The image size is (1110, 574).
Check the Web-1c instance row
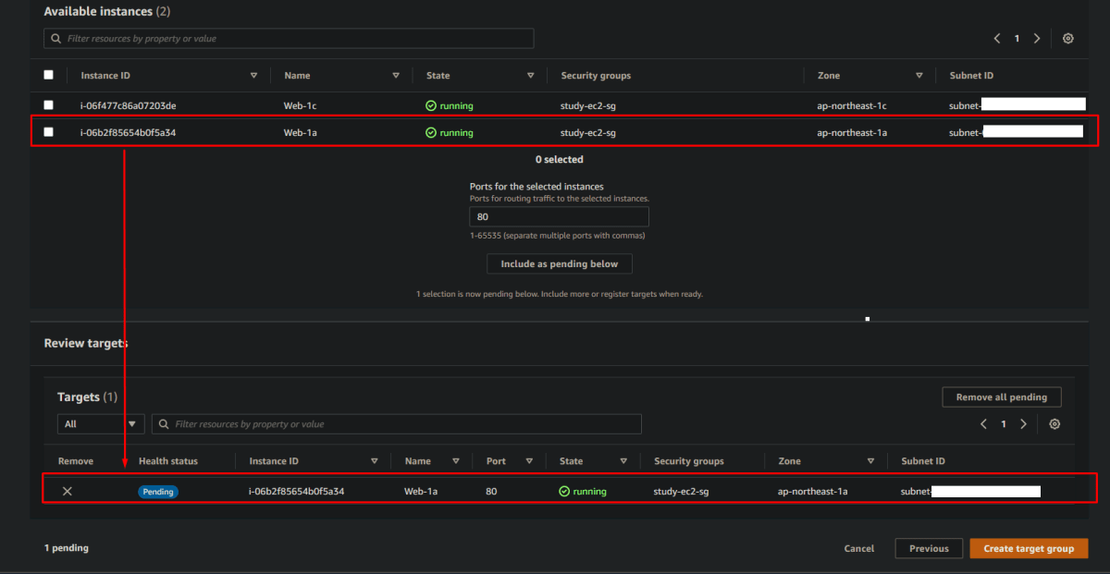point(49,105)
